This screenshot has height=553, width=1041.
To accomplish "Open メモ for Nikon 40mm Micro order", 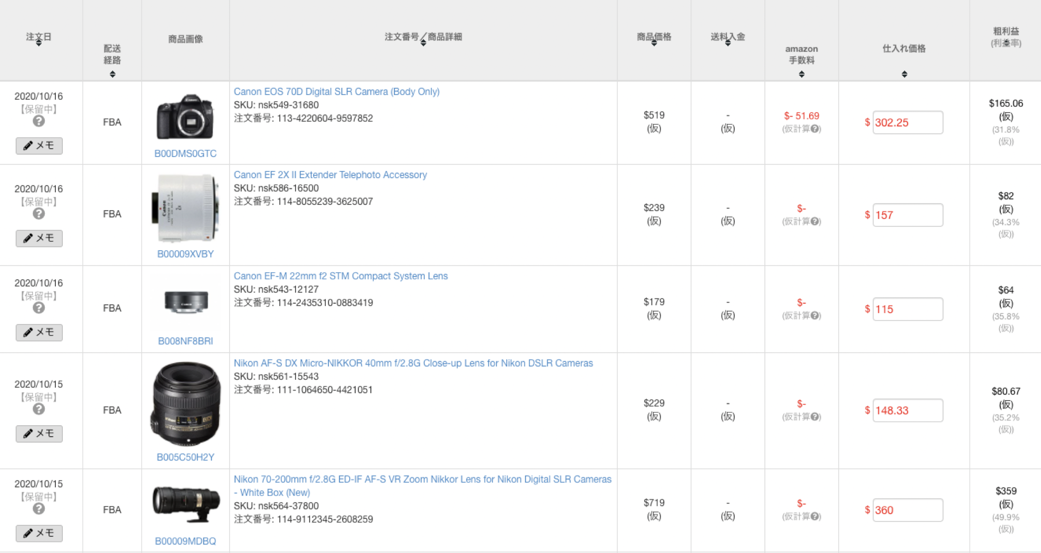I will pos(39,433).
